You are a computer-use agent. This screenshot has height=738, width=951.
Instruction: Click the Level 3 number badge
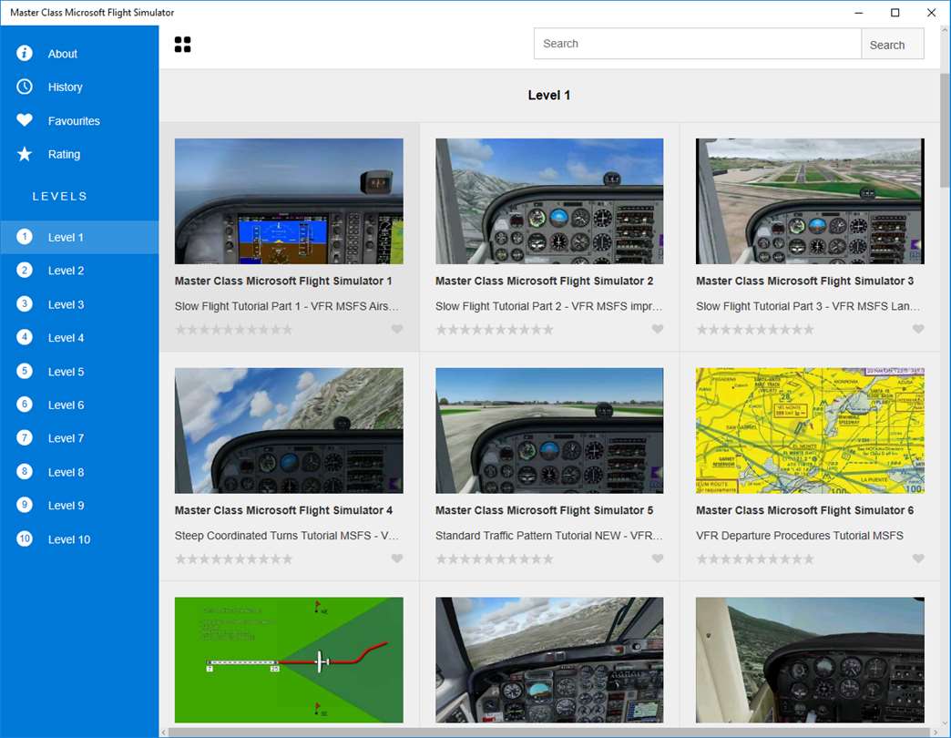pos(25,303)
